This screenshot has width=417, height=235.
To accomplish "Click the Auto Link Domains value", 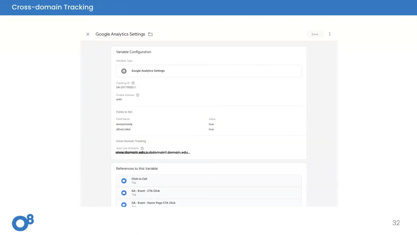I will pyautogui.click(x=153, y=152).
